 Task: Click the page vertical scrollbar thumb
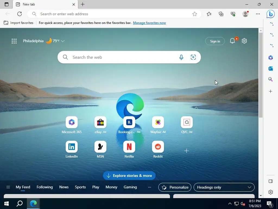(x=260, y=75)
